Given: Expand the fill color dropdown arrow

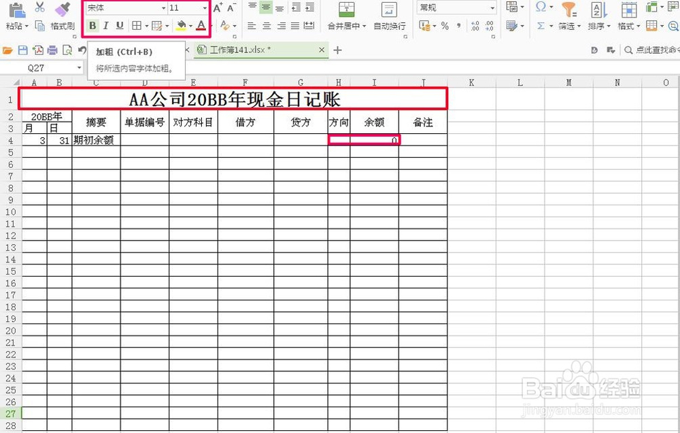Looking at the screenshot, I should pos(190,26).
